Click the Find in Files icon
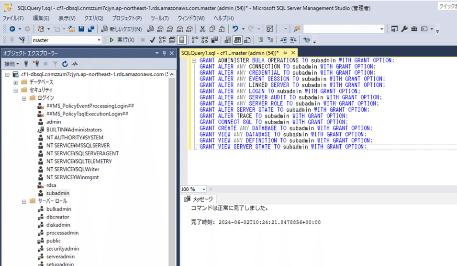Image resolution: width=457 pixels, height=266 pixels. (x=297, y=29)
